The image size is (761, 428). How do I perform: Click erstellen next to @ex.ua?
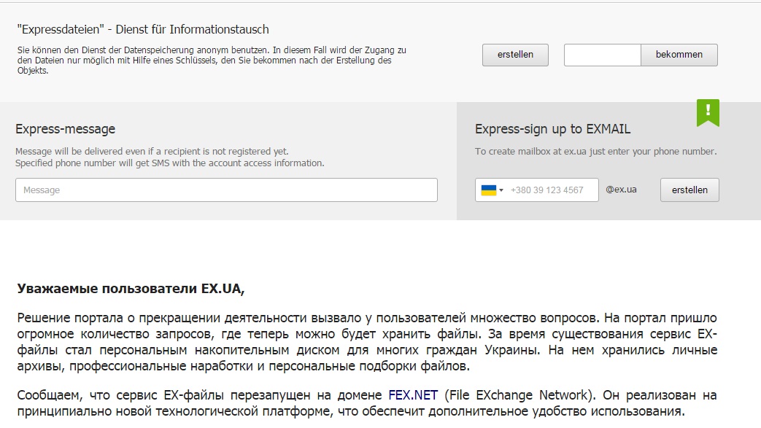(x=689, y=190)
